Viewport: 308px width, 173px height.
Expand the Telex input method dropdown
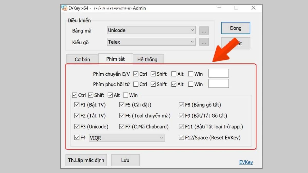click(x=151, y=42)
